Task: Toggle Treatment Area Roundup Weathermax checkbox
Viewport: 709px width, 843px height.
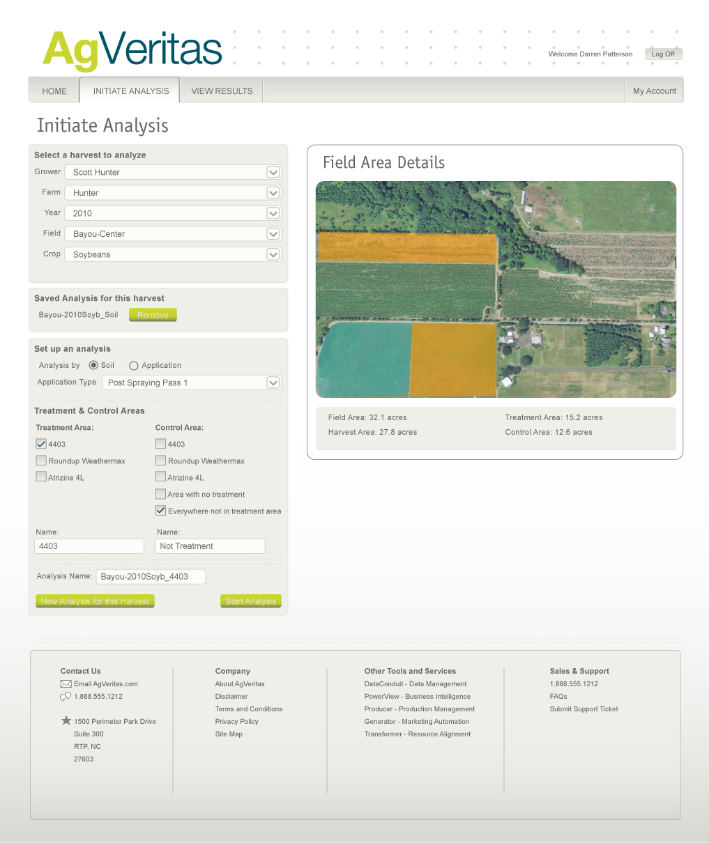Action: click(41, 461)
